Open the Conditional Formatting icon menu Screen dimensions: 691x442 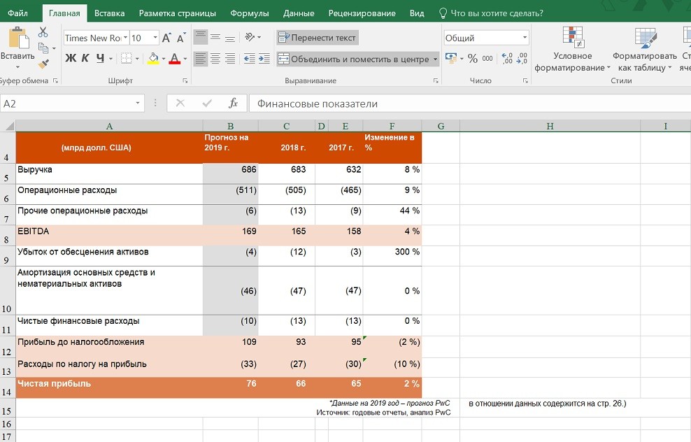pos(572,38)
